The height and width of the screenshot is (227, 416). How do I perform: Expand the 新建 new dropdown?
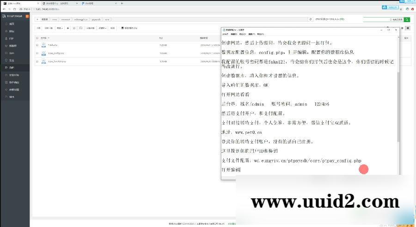[60, 28]
